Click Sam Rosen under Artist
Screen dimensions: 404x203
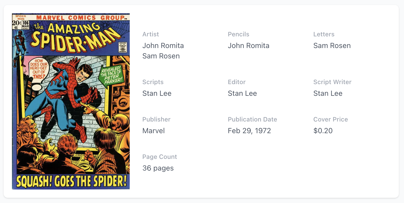pos(161,56)
